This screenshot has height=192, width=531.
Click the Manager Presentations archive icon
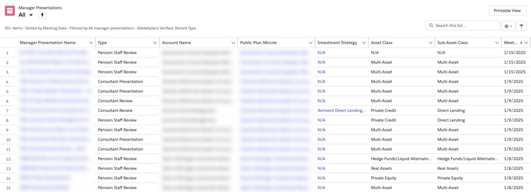click(x=10, y=11)
